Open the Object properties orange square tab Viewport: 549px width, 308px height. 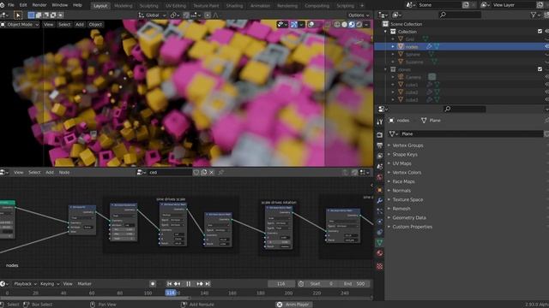point(379,190)
